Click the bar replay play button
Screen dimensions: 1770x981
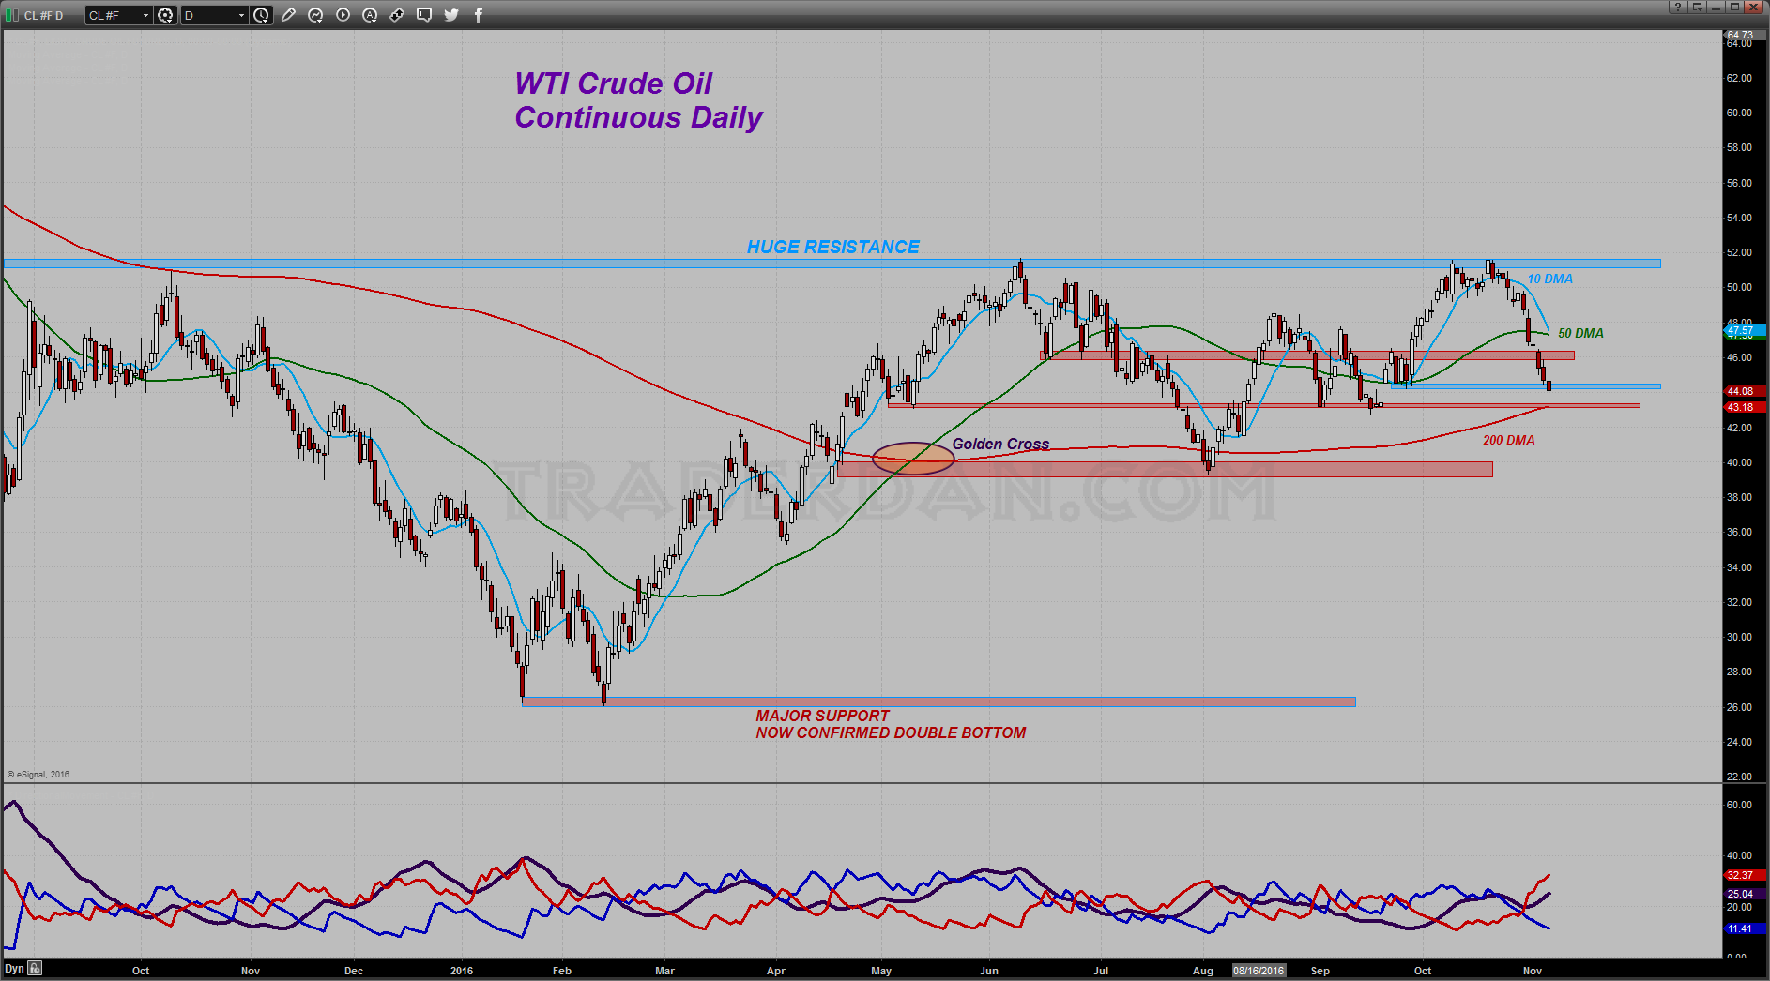(x=343, y=15)
